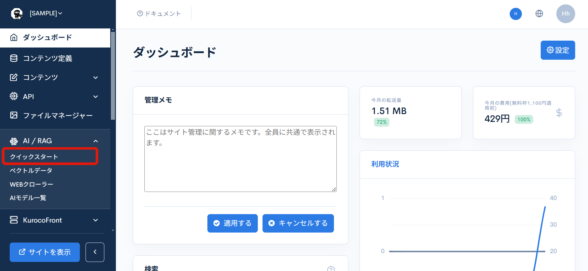Click the 適用する button

[232, 223]
